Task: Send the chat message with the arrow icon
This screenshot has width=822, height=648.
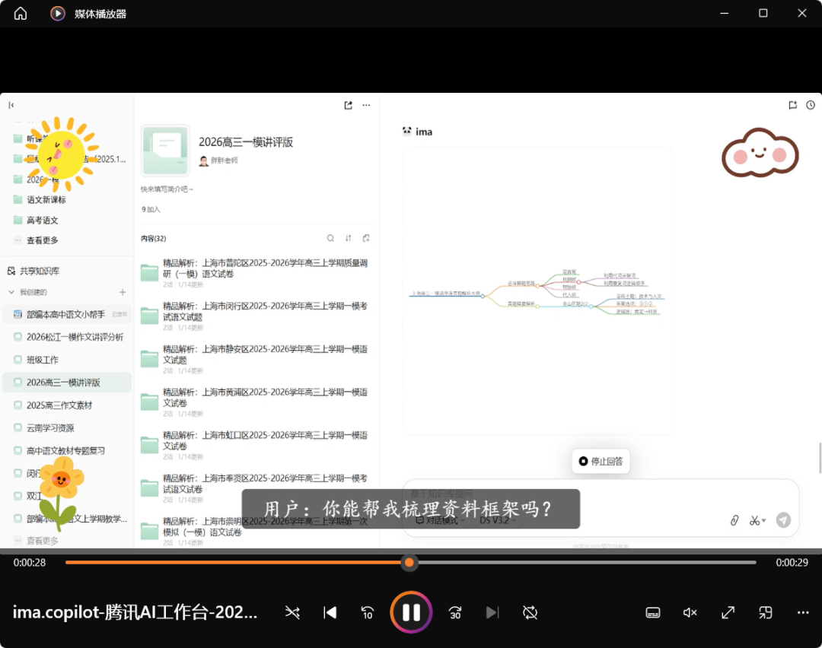Action: point(783,520)
